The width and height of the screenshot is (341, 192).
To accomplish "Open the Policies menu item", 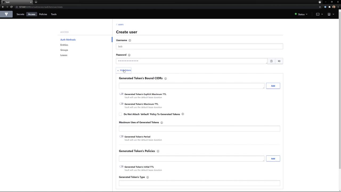I will [x=43, y=14].
